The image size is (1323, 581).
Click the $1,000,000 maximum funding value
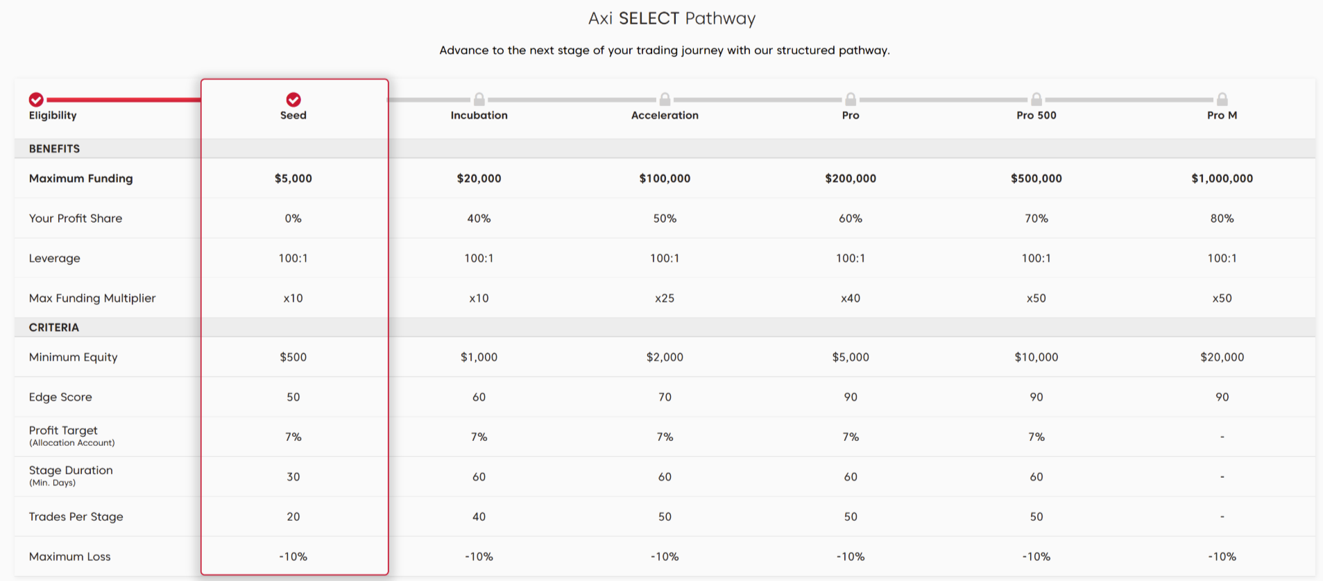click(x=1222, y=178)
